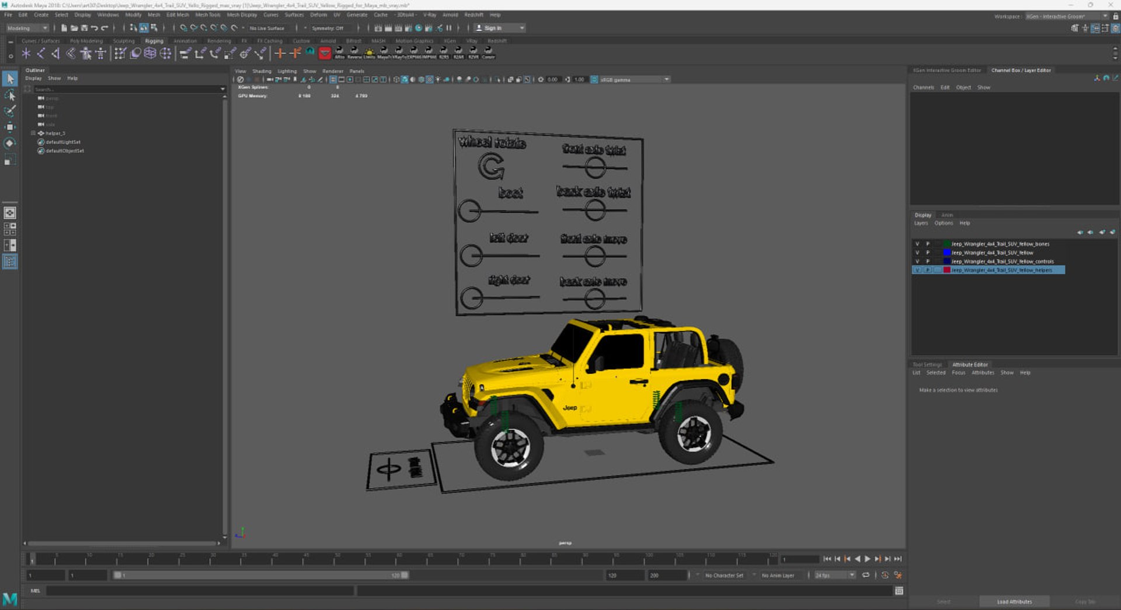The width and height of the screenshot is (1121, 610).
Task: Click the Create Cluster shelf icon
Action: coord(165,54)
